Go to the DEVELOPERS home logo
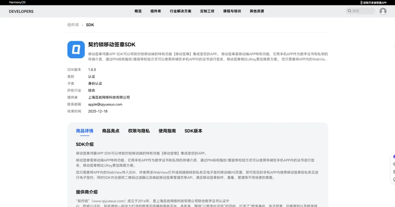This screenshot has height=207, width=395. point(21,11)
